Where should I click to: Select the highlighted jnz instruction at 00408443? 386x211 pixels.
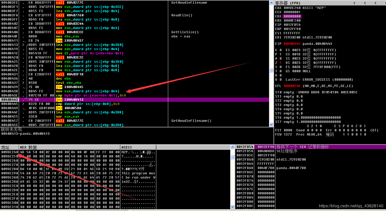point(70,100)
